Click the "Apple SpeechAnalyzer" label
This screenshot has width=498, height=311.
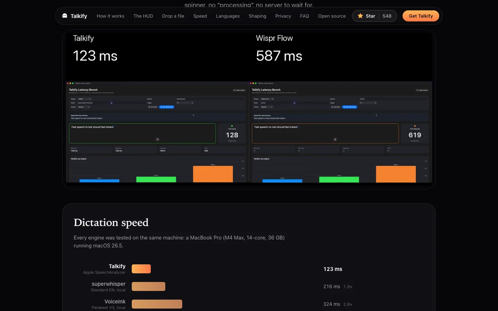104,272
